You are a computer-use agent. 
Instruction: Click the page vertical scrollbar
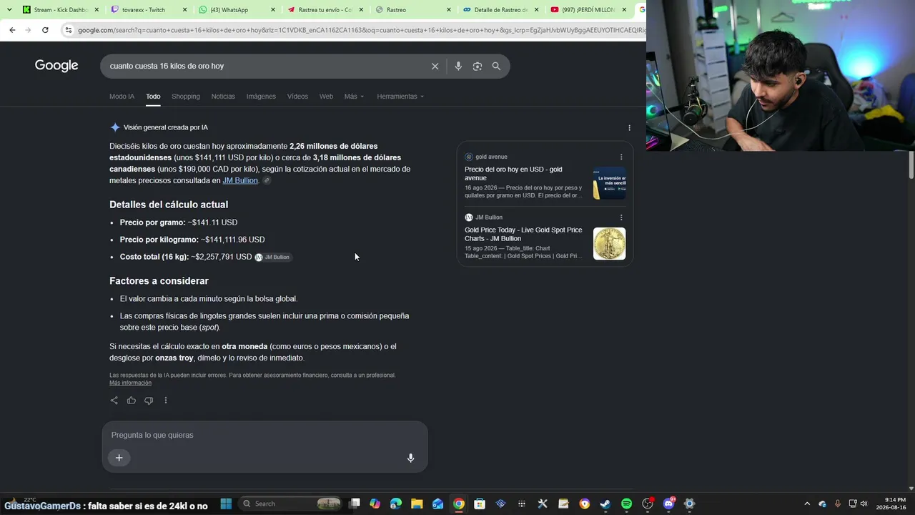point(911,165)
